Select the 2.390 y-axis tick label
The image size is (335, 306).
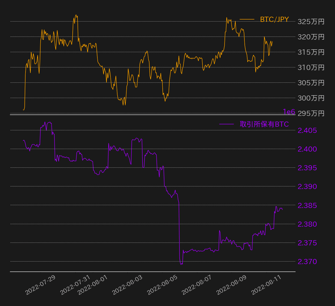(x=307, y=186)
